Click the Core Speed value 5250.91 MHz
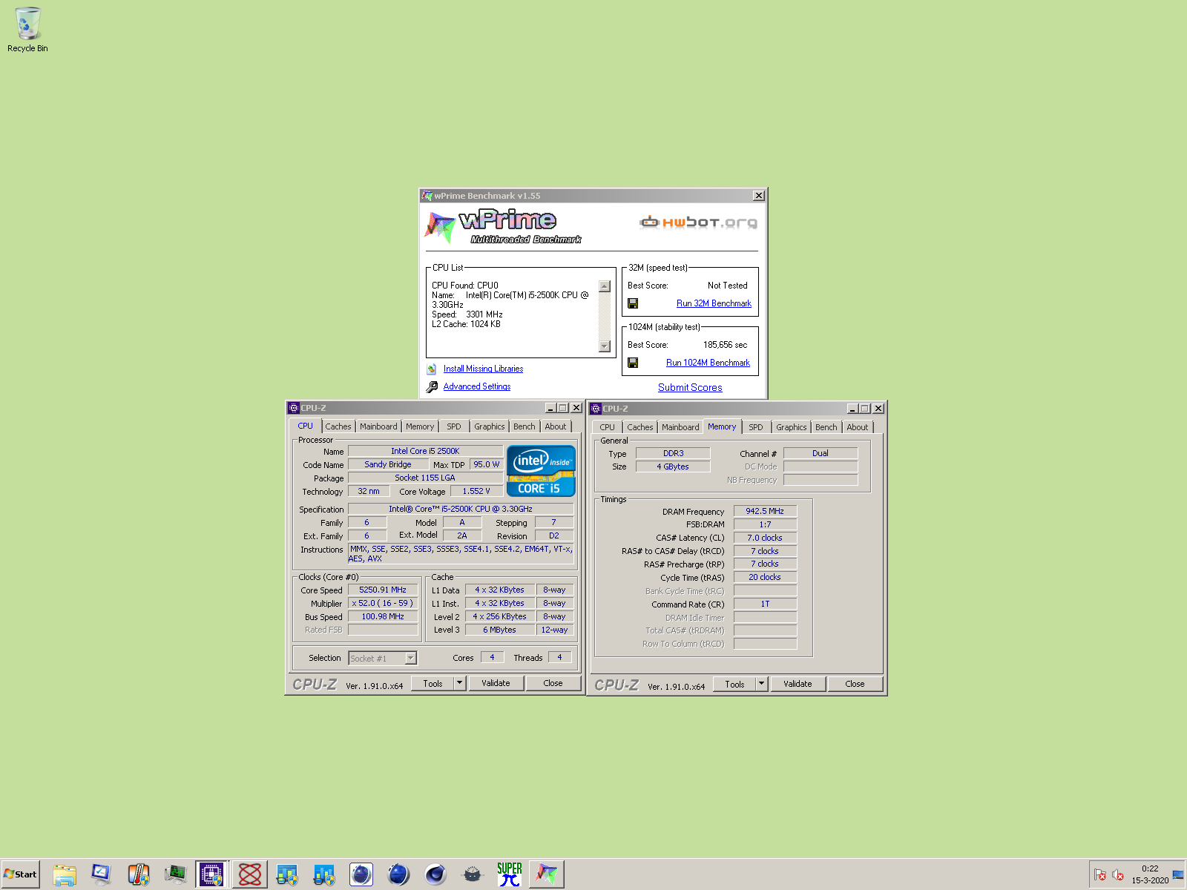This screenshot has height=890, width=1187. click(383, 590)
